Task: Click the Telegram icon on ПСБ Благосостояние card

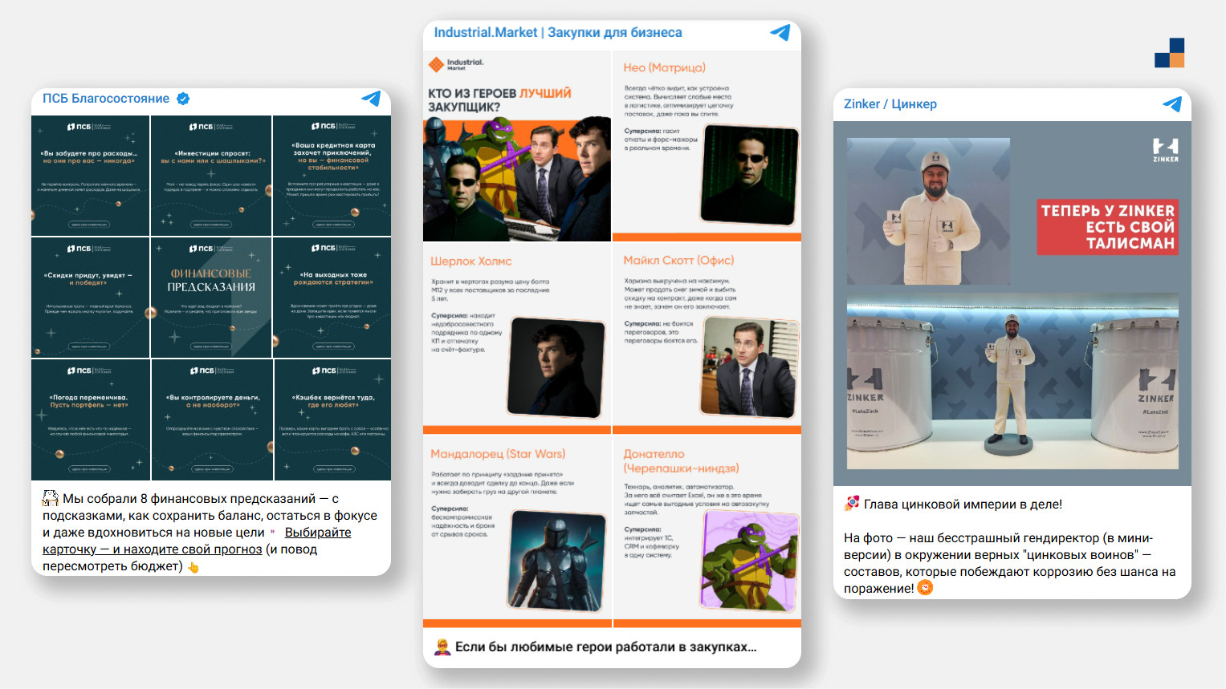Action: (x=371, y=99)
